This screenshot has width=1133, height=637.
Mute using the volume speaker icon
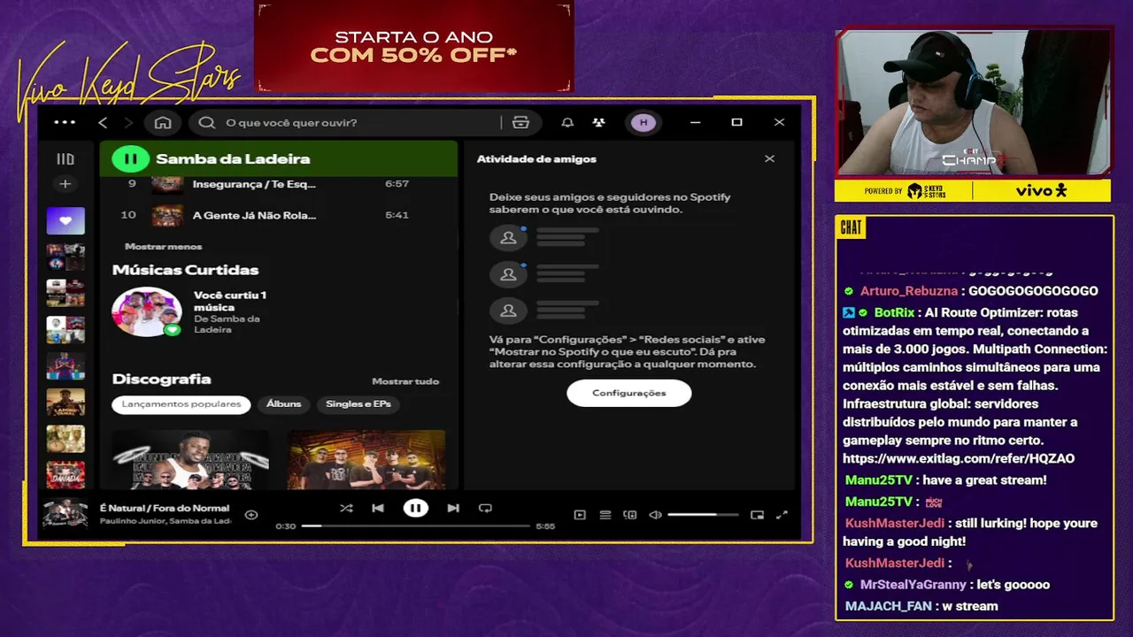(655, 515)
